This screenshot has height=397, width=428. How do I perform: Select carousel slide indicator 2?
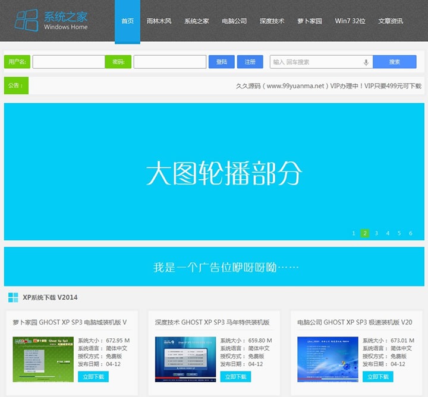pyautogui.click(x=365, y=233)
